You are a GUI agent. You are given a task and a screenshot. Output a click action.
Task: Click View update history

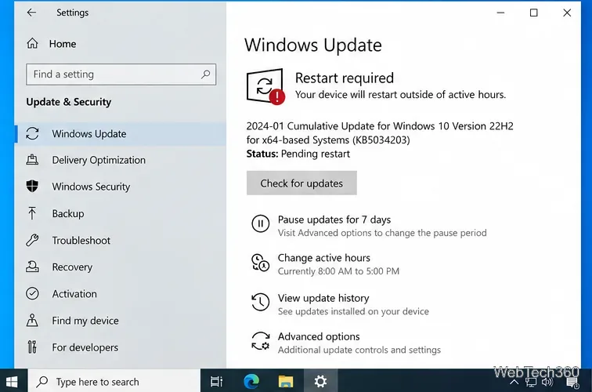pyautogui.click(x=323, y=298)
